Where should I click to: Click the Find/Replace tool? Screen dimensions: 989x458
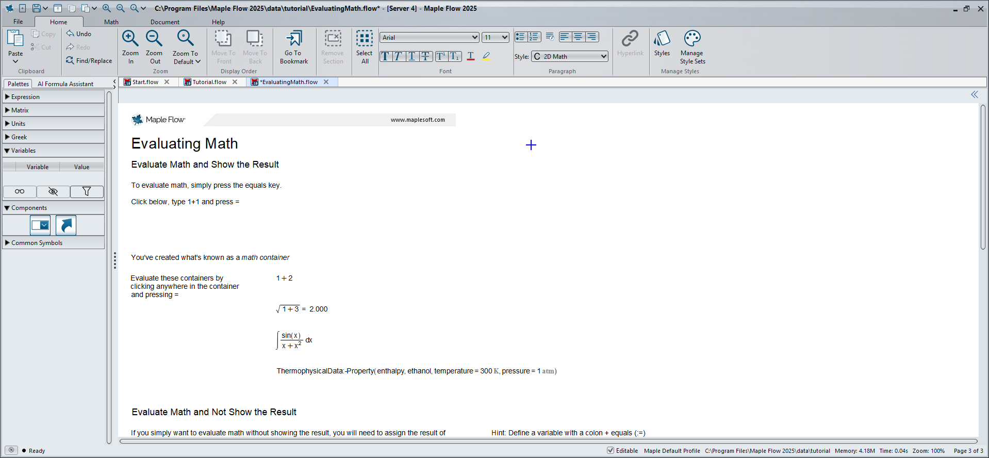tap(89, 61)
